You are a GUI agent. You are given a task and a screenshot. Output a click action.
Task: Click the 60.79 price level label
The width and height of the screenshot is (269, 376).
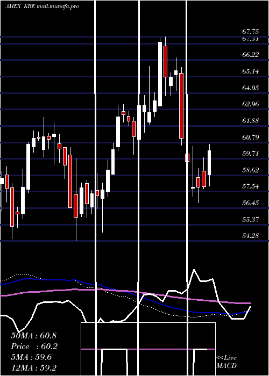click(x=251, y=137)
